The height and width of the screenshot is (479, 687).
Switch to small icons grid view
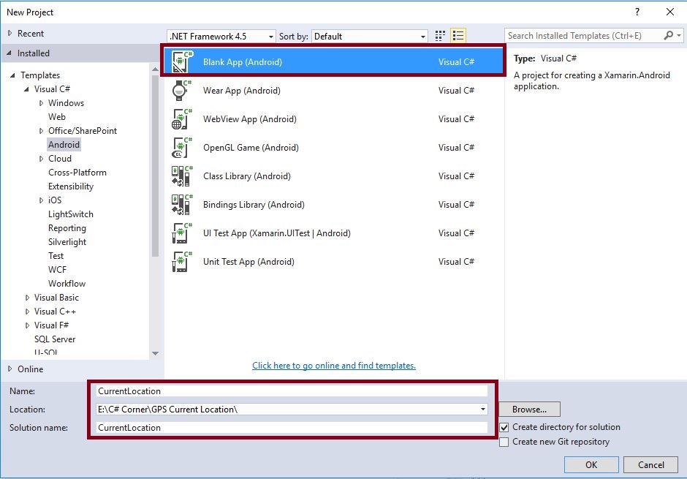click(440, 36)
